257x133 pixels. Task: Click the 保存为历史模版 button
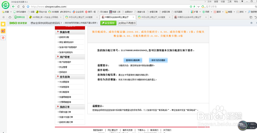(158, 60)
